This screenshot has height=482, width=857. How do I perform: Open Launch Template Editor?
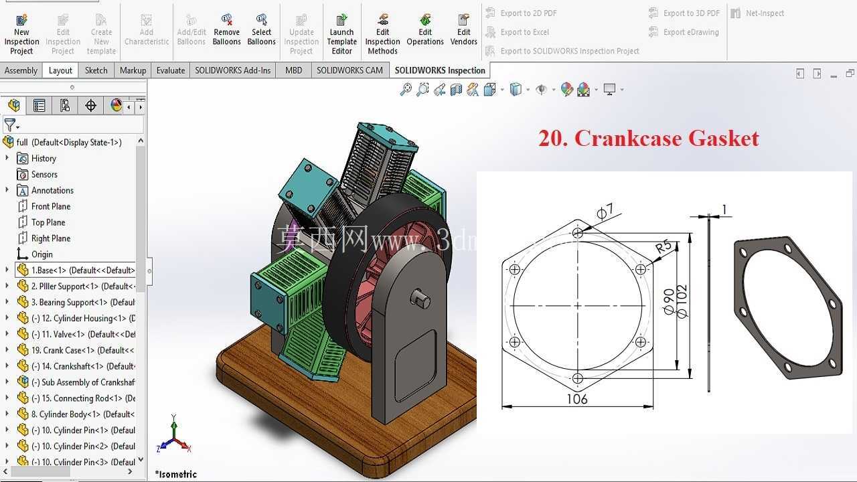tap(341, 33)
